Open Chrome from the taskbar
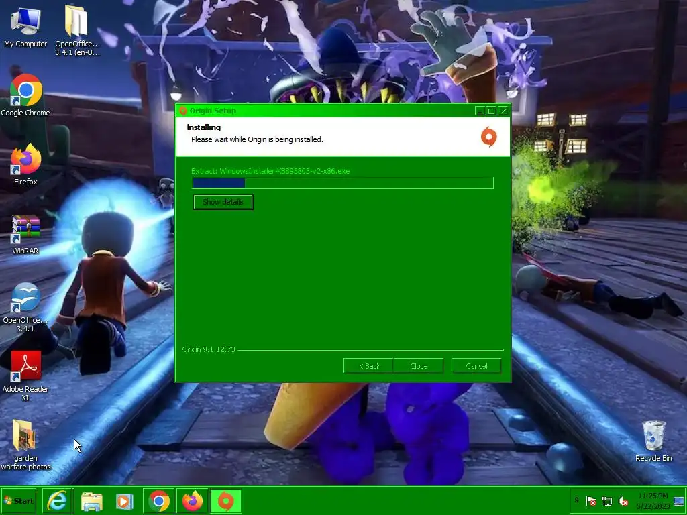 pos(159,500)
